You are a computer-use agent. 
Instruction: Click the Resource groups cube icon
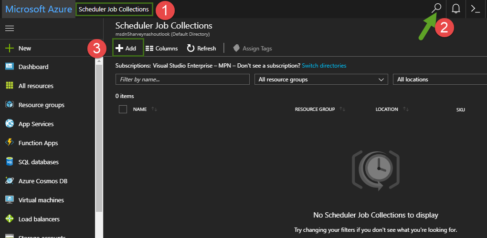tap(10, 105)
